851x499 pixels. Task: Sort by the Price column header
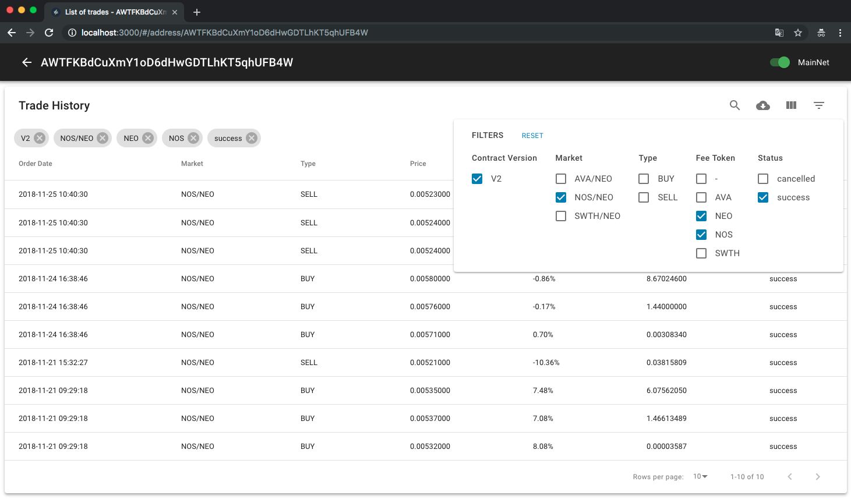[x=418, y=164]
